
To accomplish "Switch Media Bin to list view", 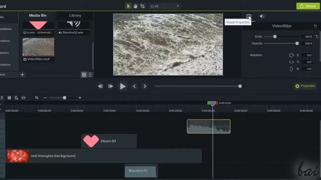I will point(90,74).
